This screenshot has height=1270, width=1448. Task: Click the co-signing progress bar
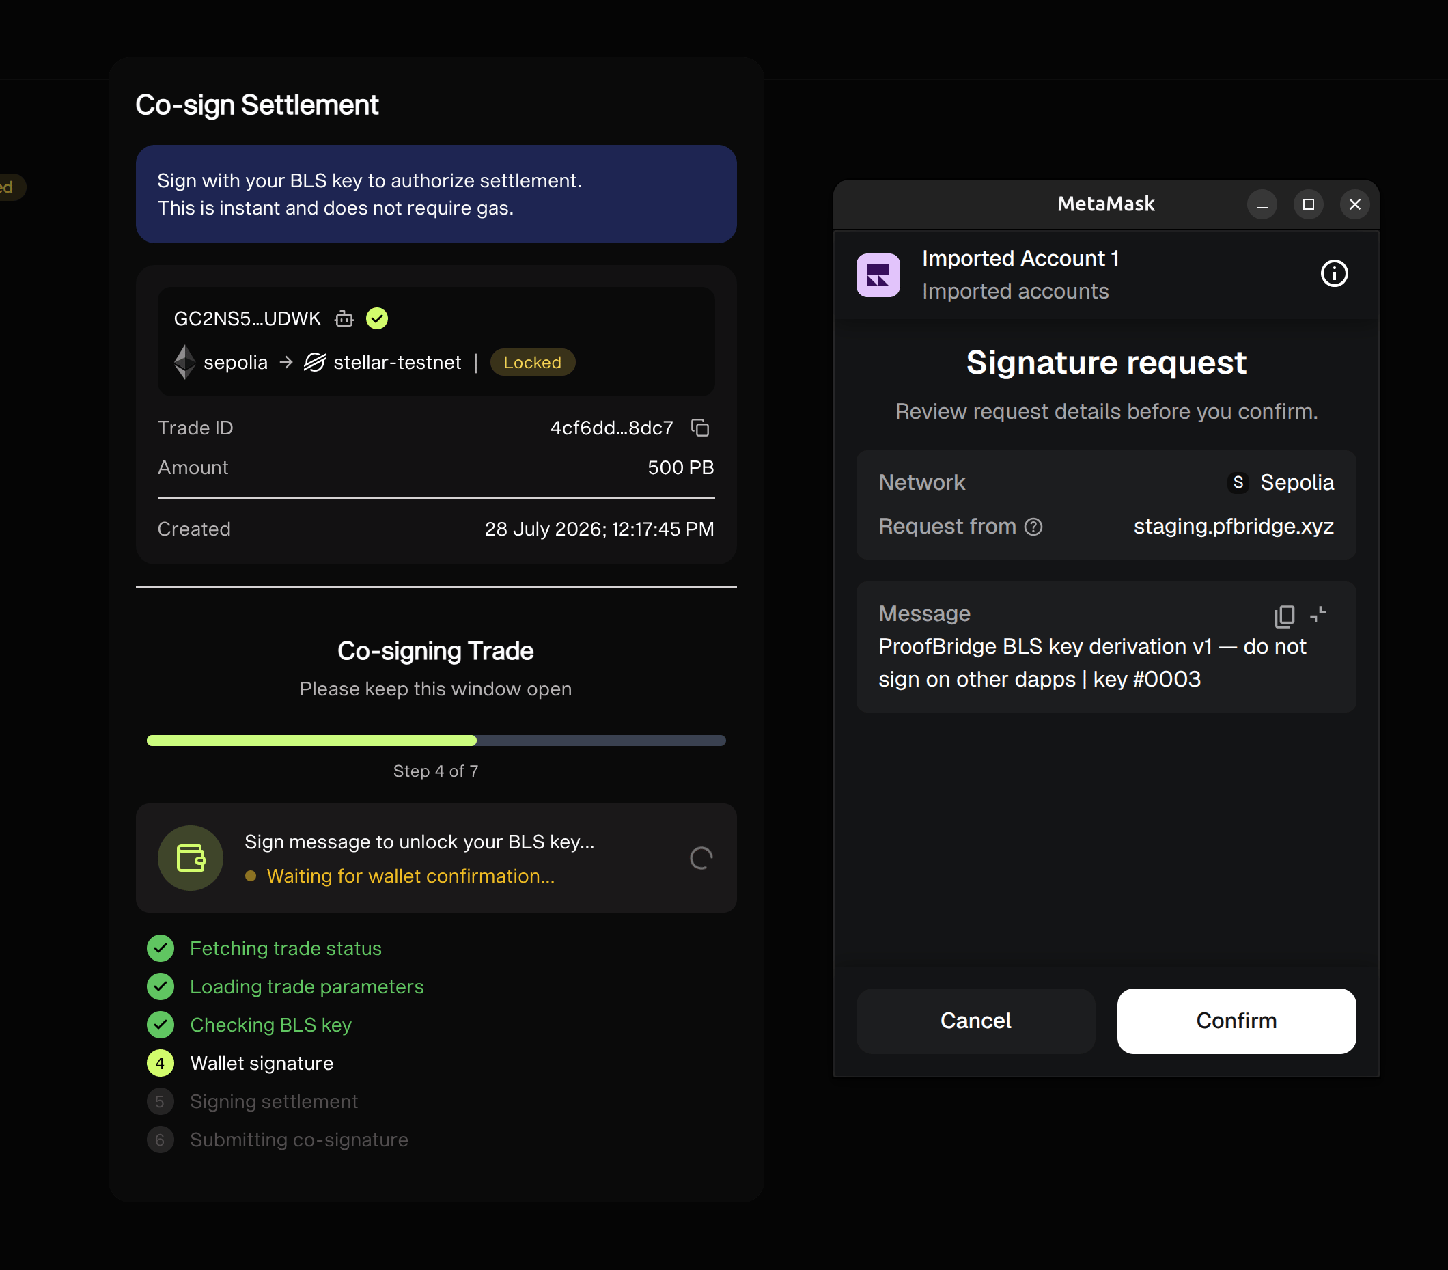pyautogui.click(x=436, y=741)
